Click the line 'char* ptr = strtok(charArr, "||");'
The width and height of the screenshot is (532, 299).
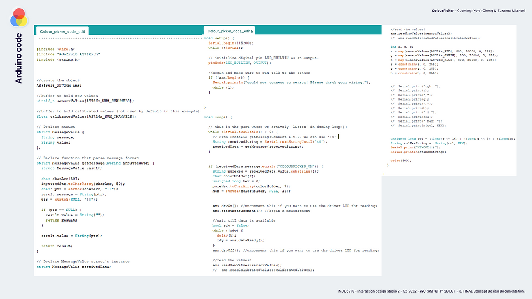(x=79, y=189)
